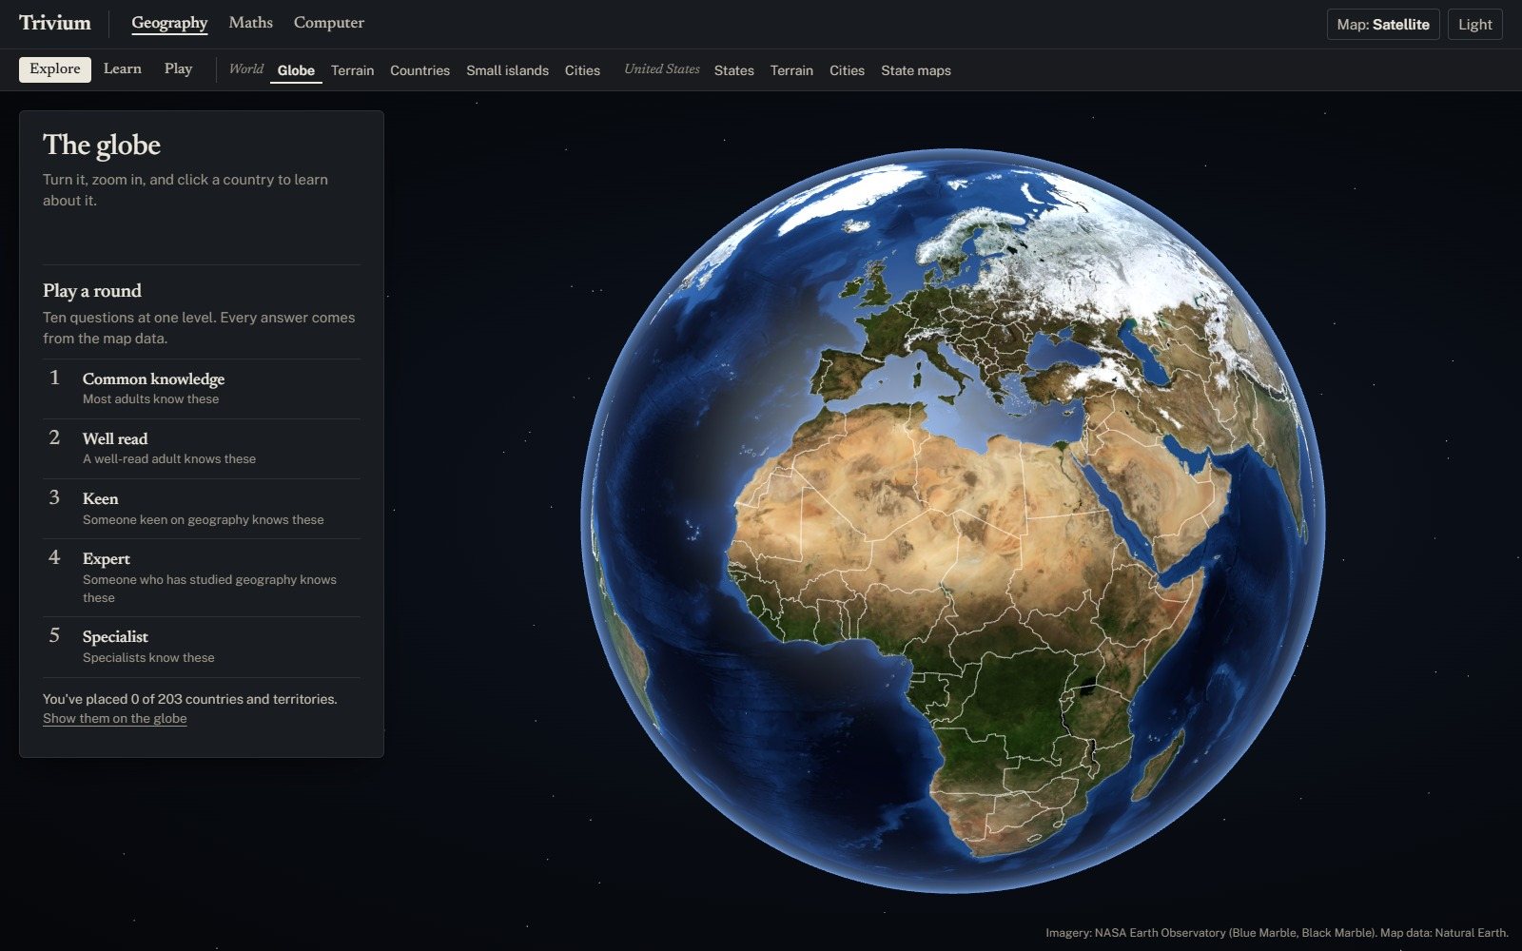Viewport: 1522px width, 951px height.
Task: Open the Maths section
Action: coord(251,23)
